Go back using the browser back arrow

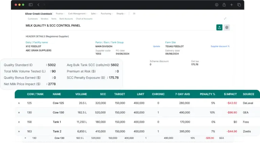(x=38, y=5)
